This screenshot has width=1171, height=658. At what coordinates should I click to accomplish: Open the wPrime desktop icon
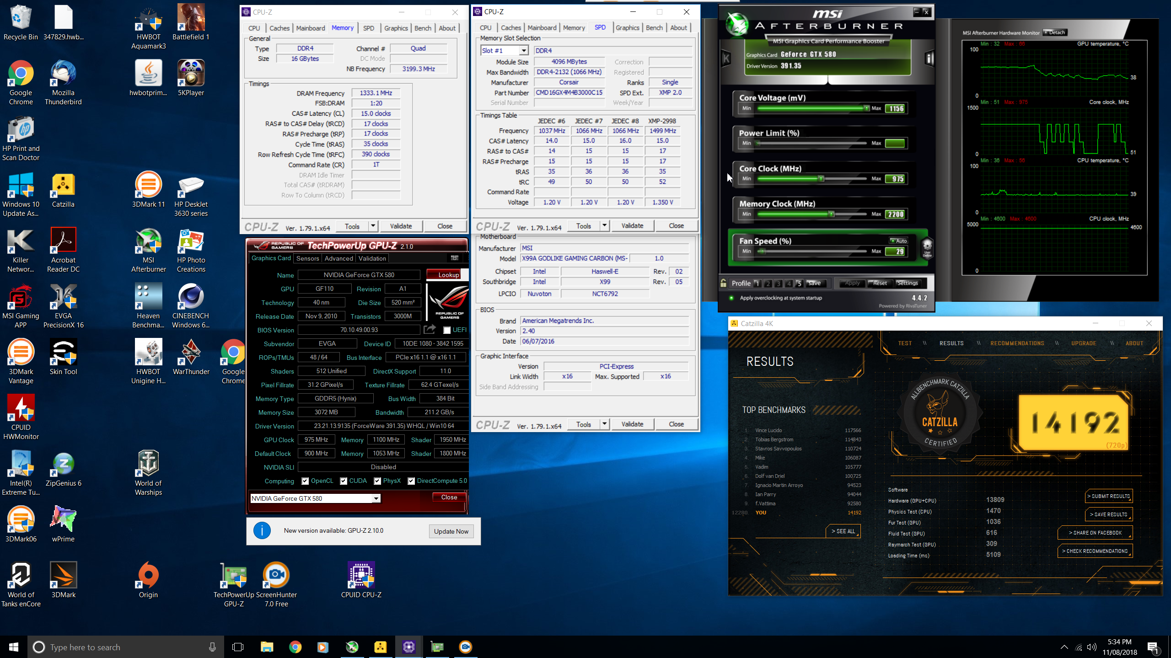tap(63, 524)
